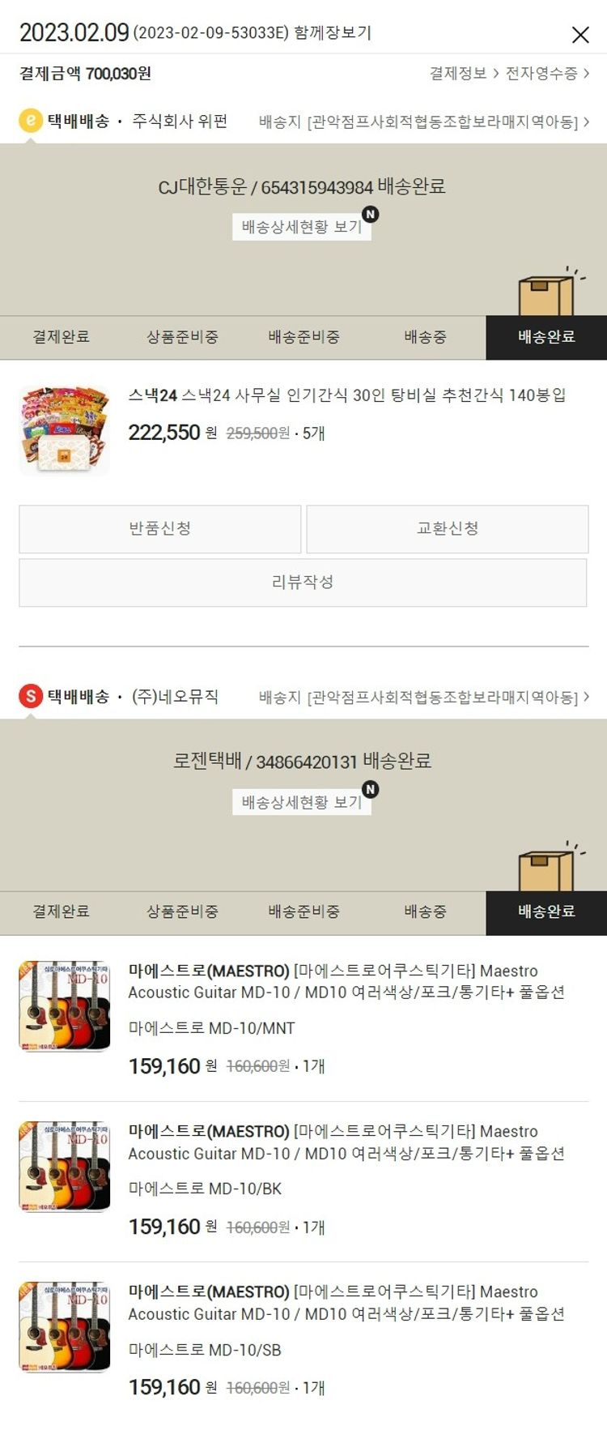Open the 마에스트로 MD-10/BK product title
Viewport: 607px width, 1430px height.
[x=346, y=1142]
